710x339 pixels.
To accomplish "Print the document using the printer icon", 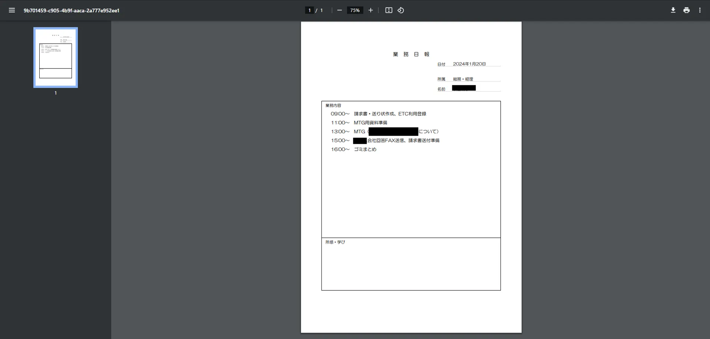I will [x=686, y=10].
